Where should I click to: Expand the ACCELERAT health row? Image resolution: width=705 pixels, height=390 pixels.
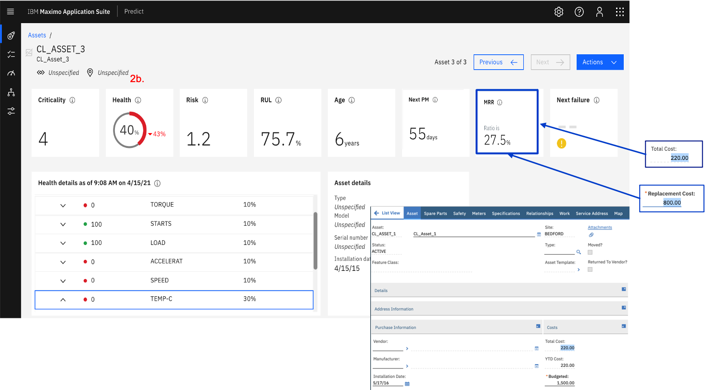63,262
